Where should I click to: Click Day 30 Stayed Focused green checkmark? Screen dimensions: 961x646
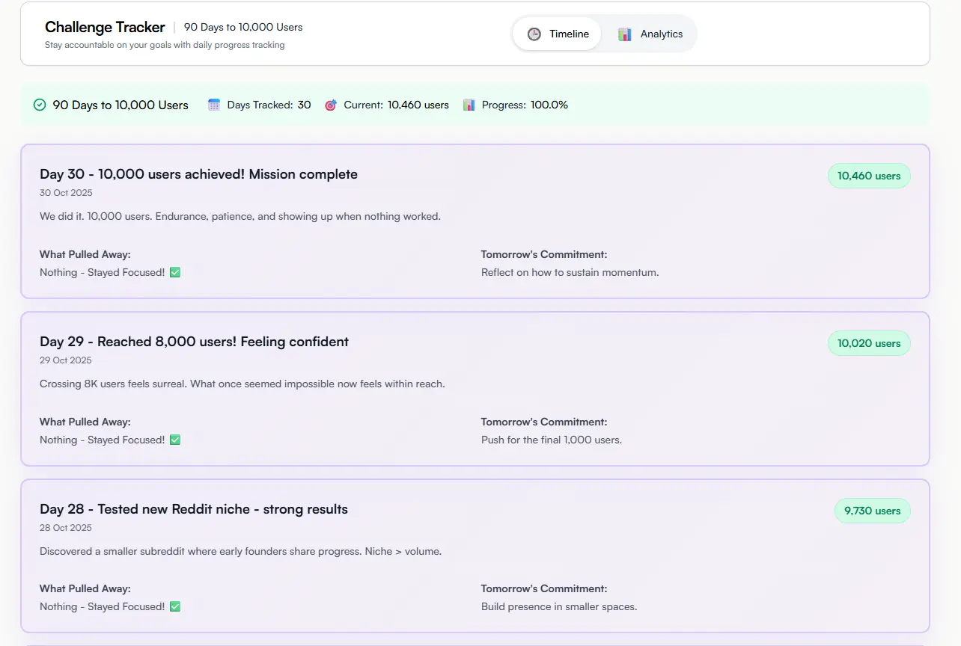(175, 273)
